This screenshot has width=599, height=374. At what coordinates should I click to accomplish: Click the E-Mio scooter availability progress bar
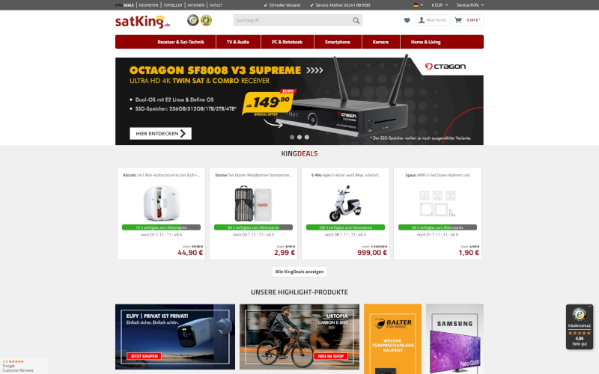(x=345, y=227)
